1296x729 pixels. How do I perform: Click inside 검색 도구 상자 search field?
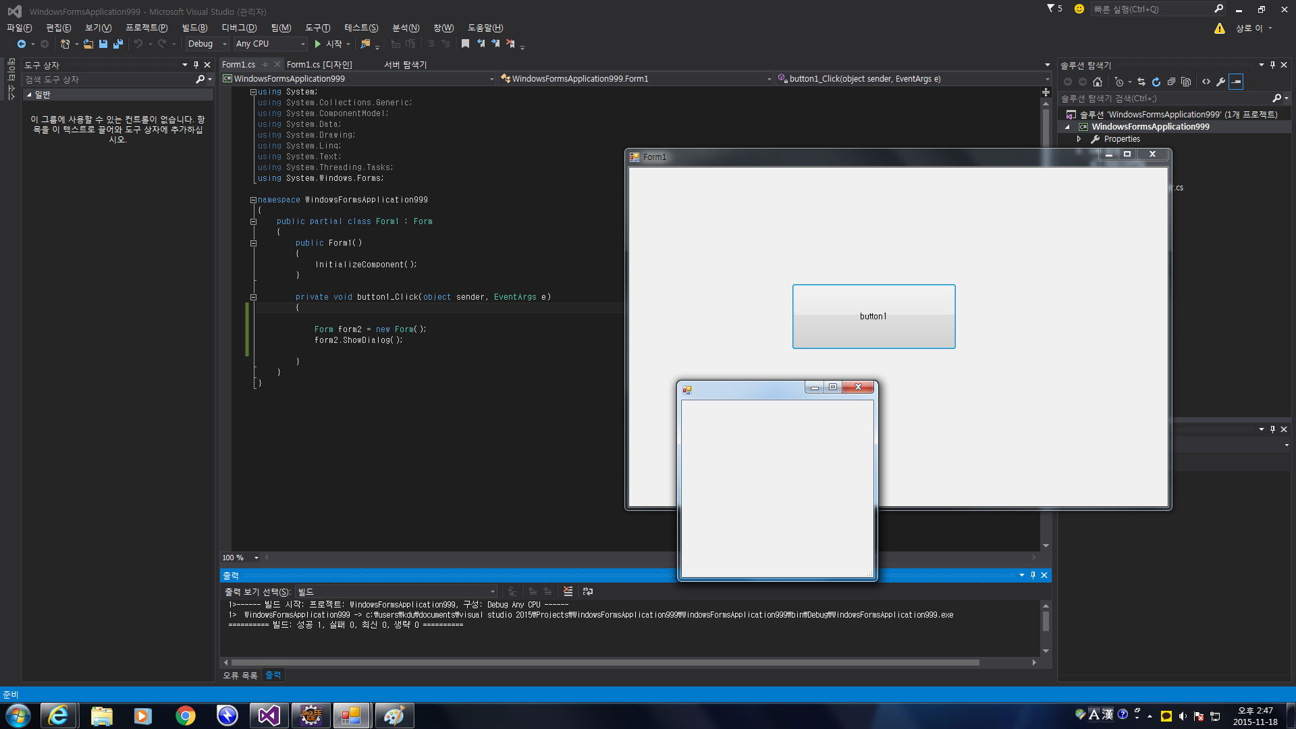109,80
